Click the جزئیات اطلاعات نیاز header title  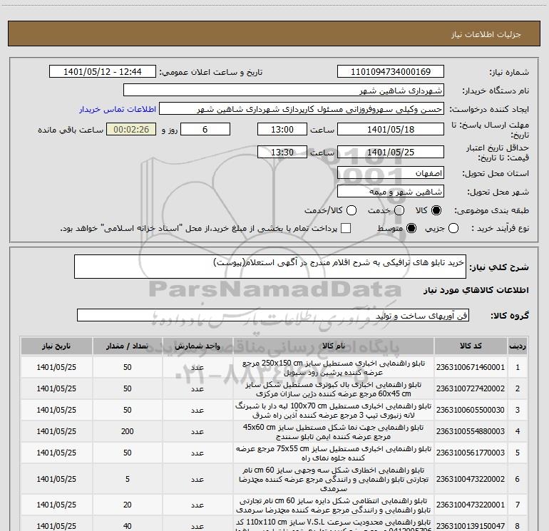(486, 34)
